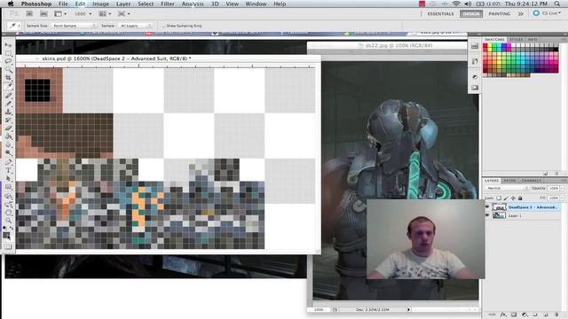Open the Screen Mode dropdown
This screenshot has height=319, width=568.
[123, 14]
